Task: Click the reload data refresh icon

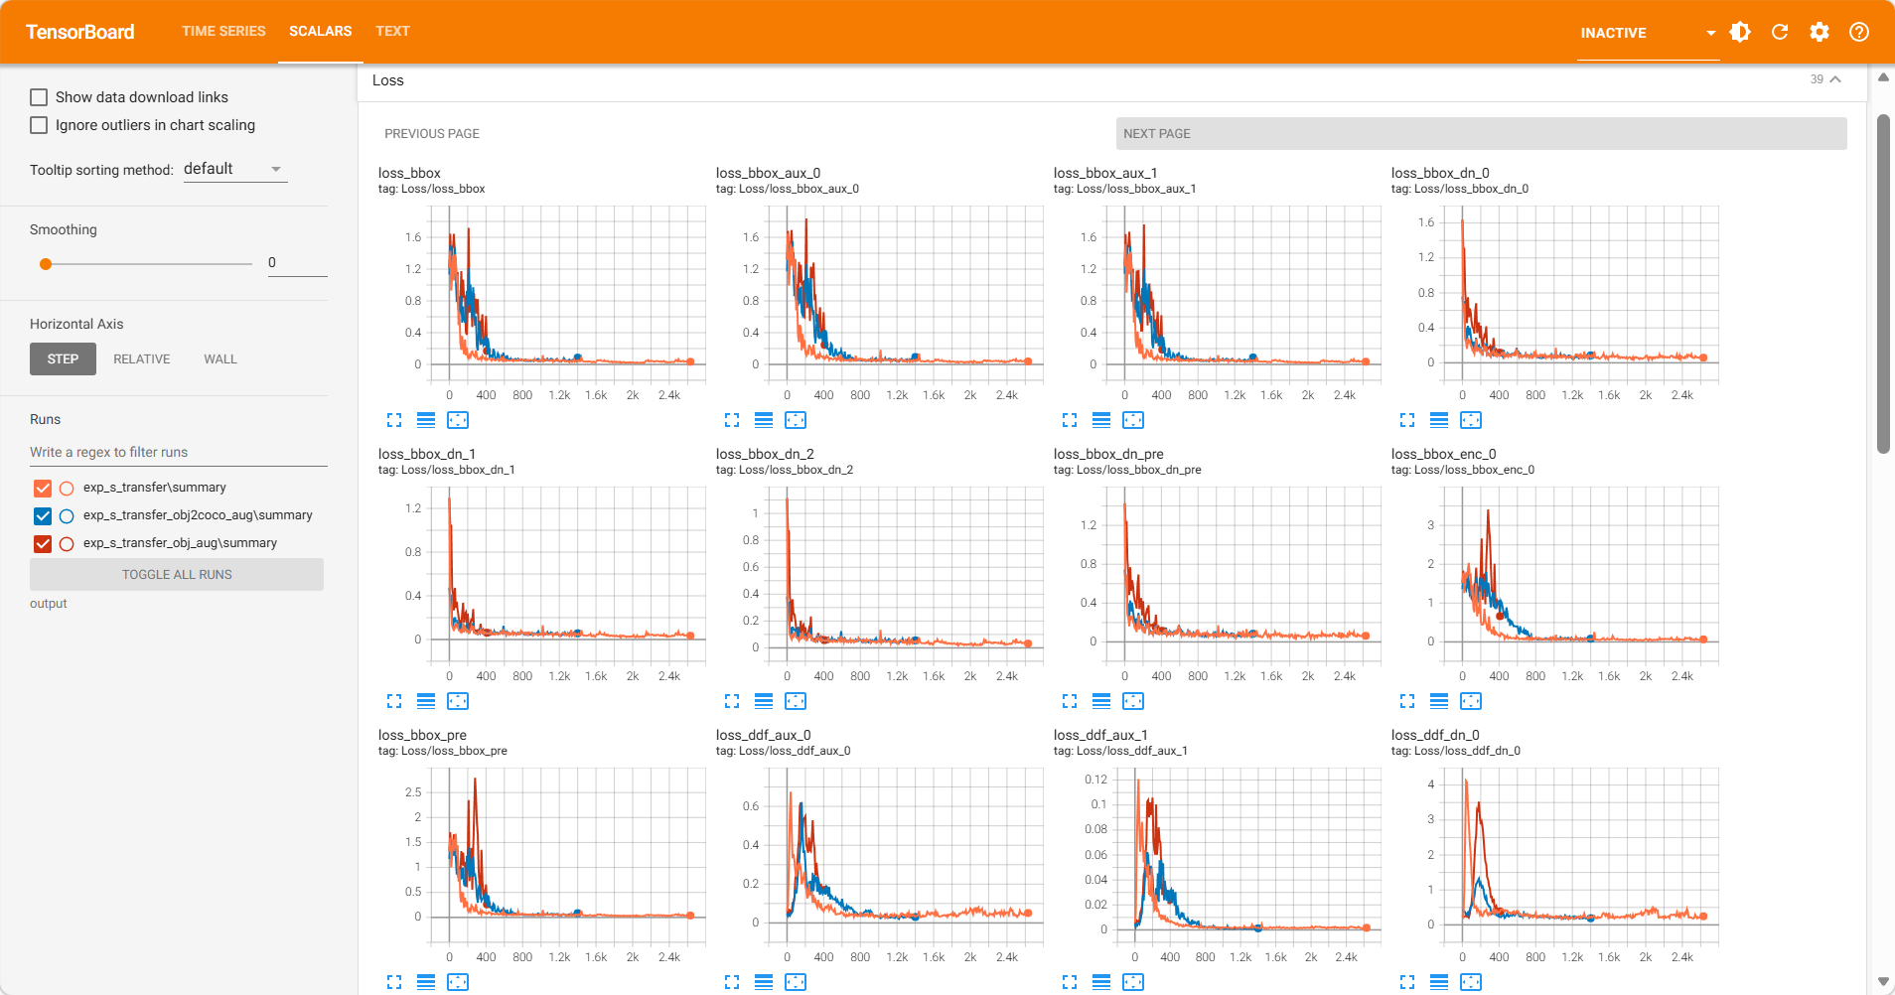Action: pyautogui.click(x=1780, y=32)
